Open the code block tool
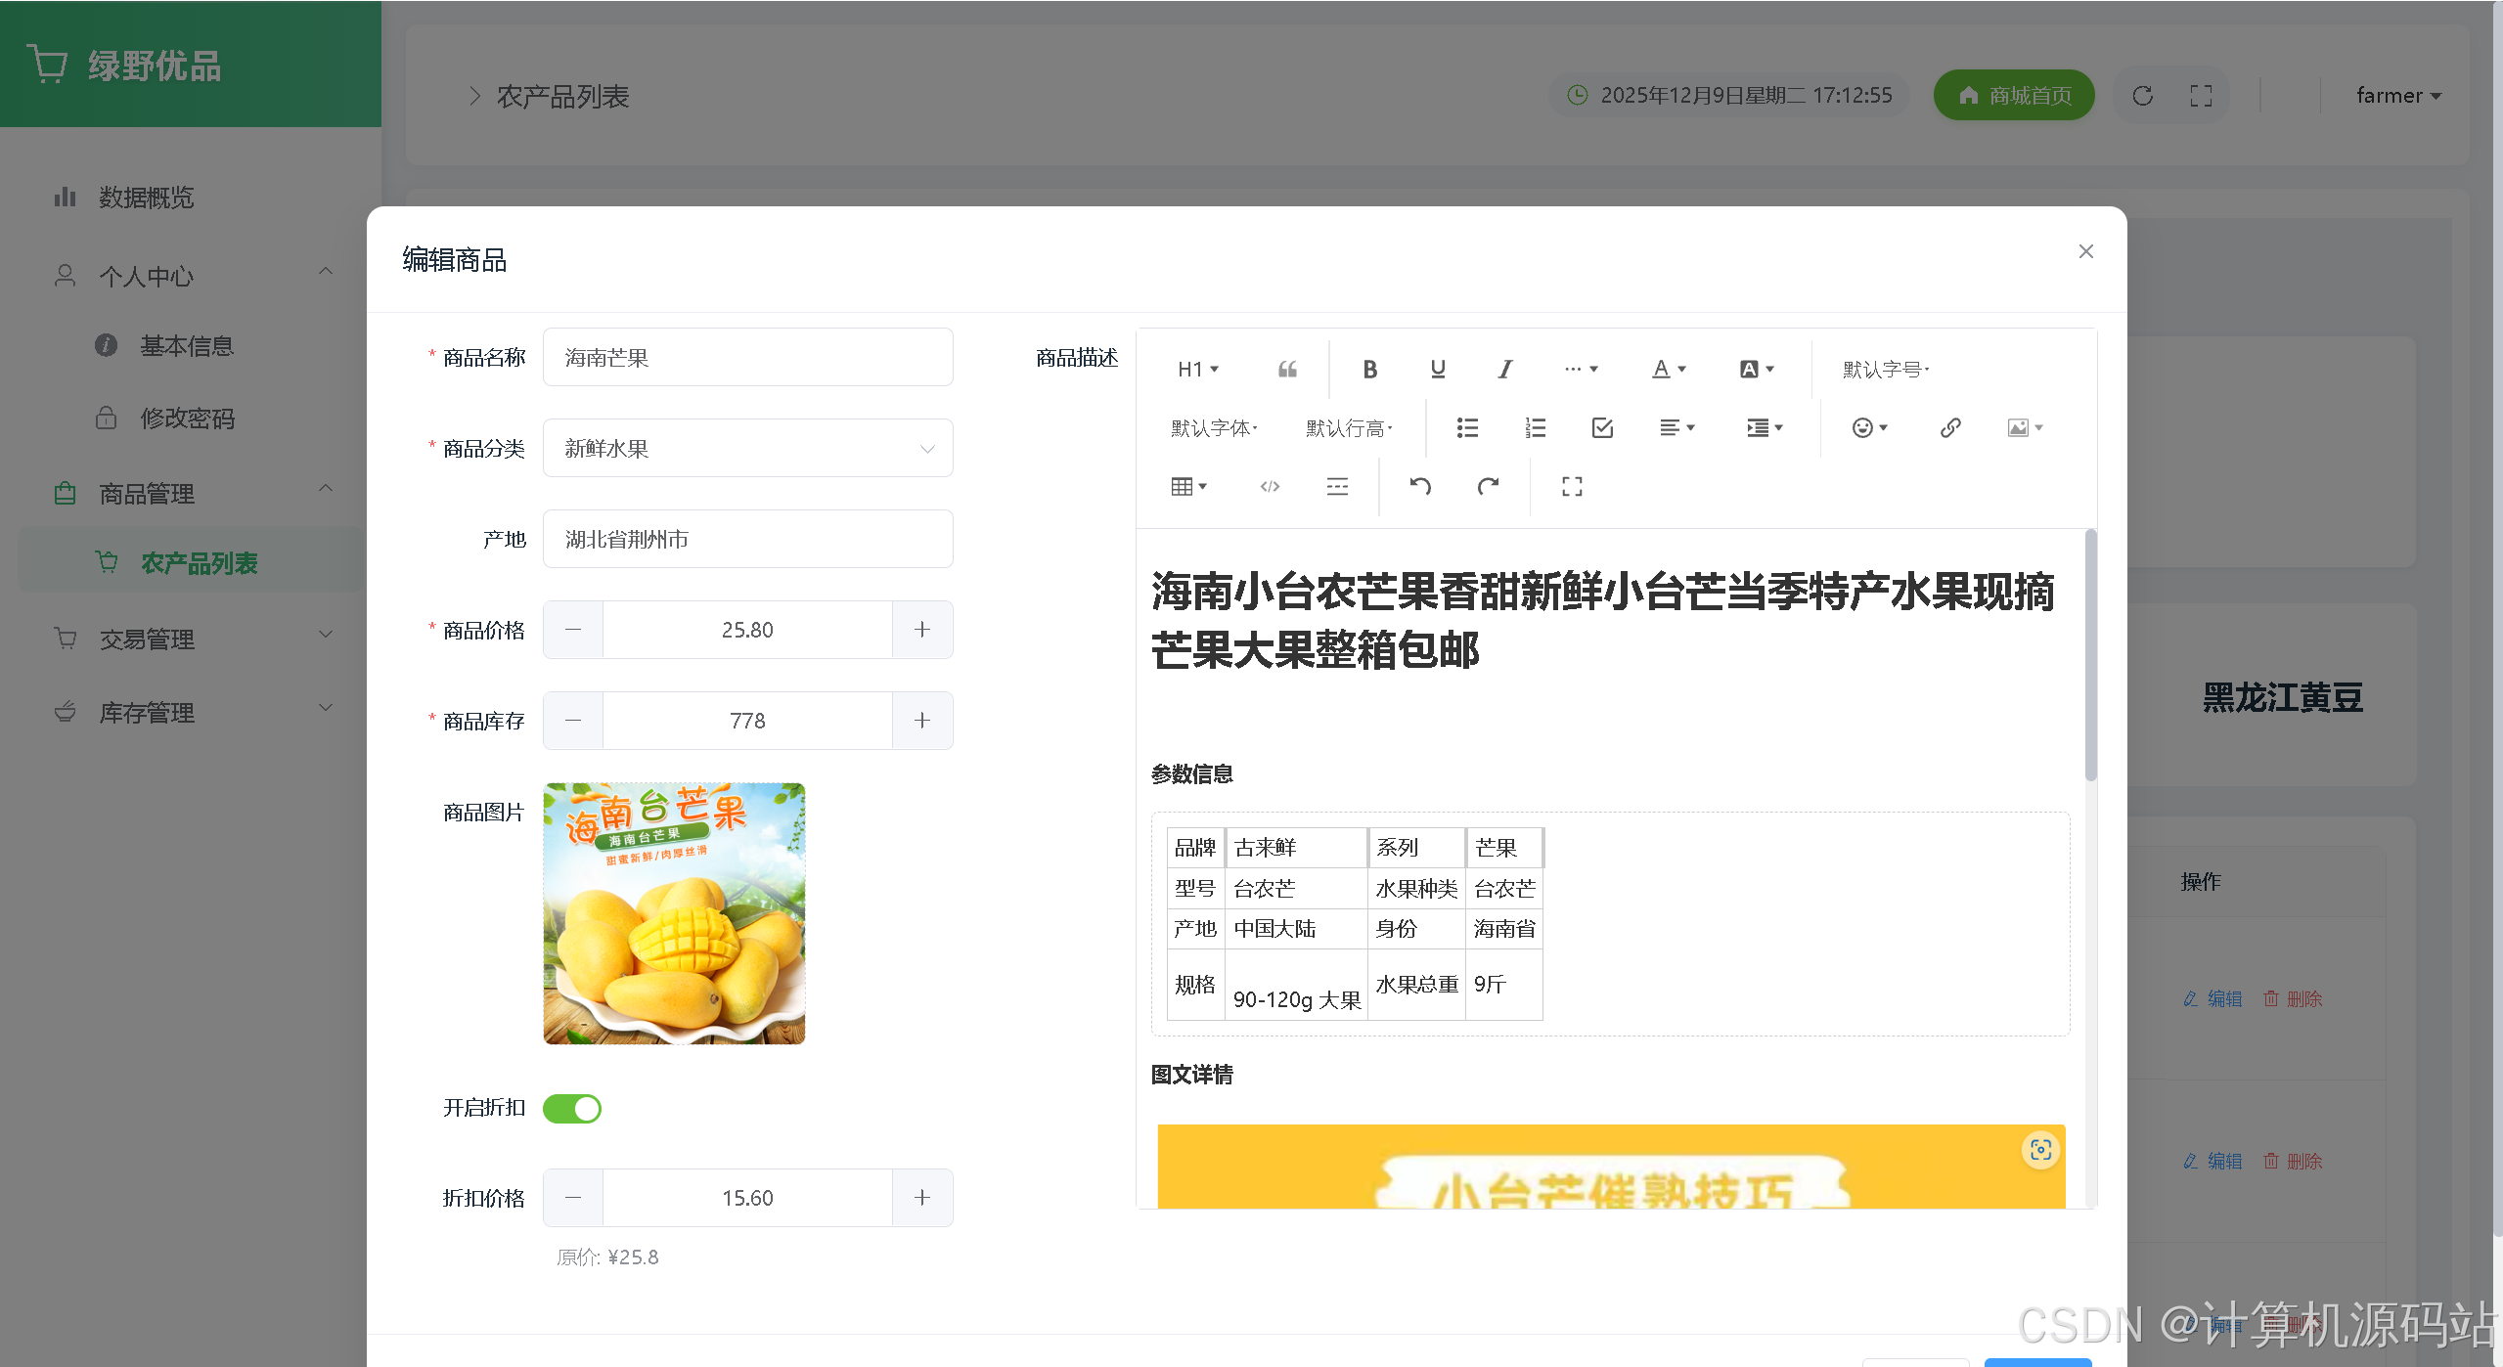The height and width of the screenshot is (1367, 2503). (x=1270, y=487)
